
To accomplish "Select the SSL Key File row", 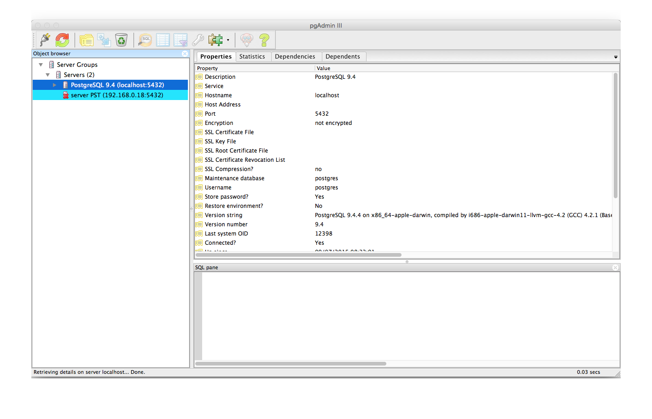I will tap(403, 142).
